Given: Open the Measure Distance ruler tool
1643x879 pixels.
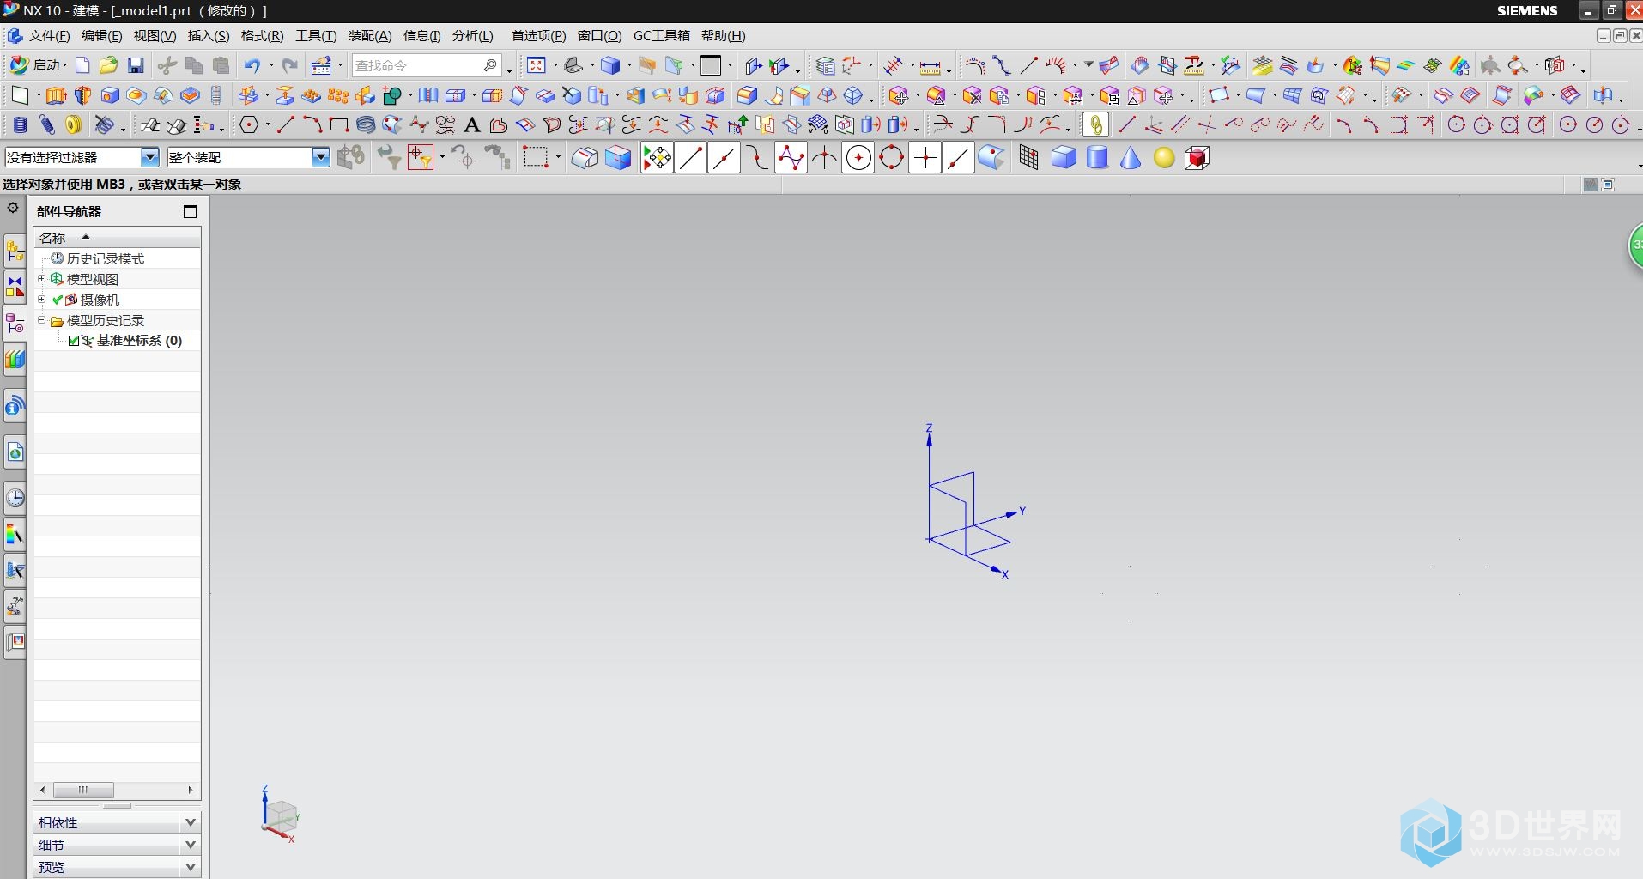Looking at the screenshot, I should click(x=931, y=66).
